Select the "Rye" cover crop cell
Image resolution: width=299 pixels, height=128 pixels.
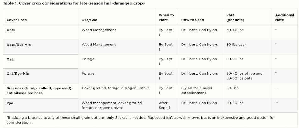tap(10, 103)
